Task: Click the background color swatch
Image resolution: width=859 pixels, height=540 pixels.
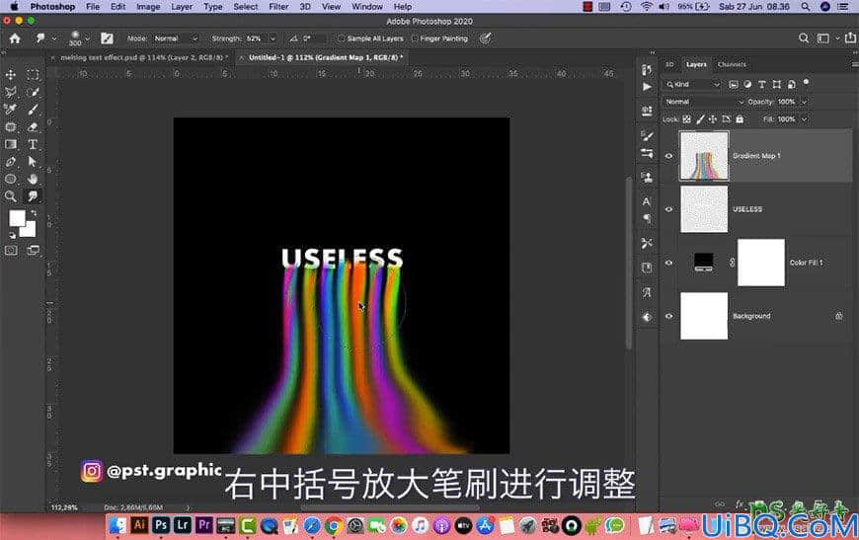Action: pos(30,230)
